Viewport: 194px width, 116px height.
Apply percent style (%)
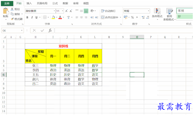click(132, 17)
